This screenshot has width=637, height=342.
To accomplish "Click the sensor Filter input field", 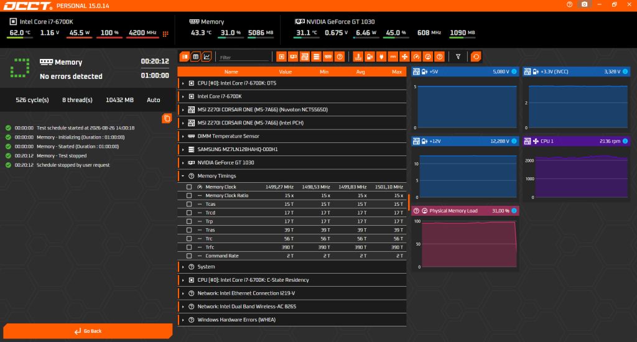I will pyautogui.click(x=244, y=57).
